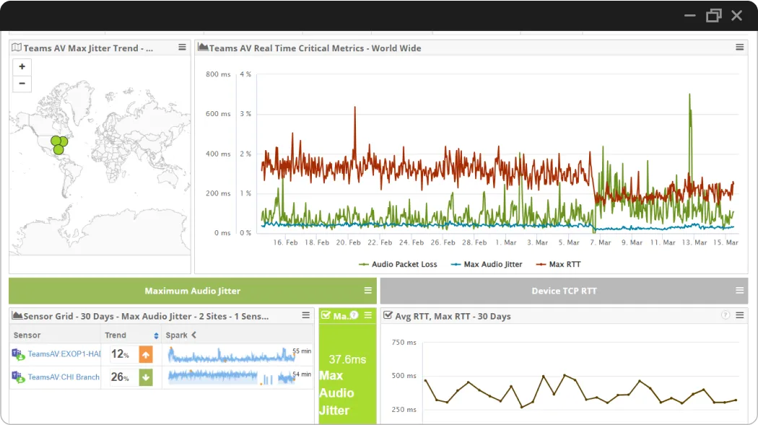Click map icon beside Teams AV Max Jitter title
758x425 pixels.
point(17,48)
